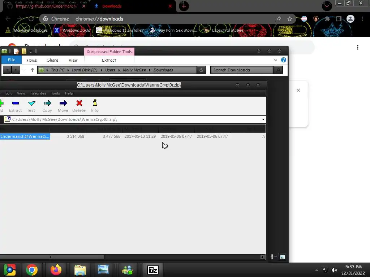Click the Info icon in 7-Zip toolbar

[x=95, y=106]
